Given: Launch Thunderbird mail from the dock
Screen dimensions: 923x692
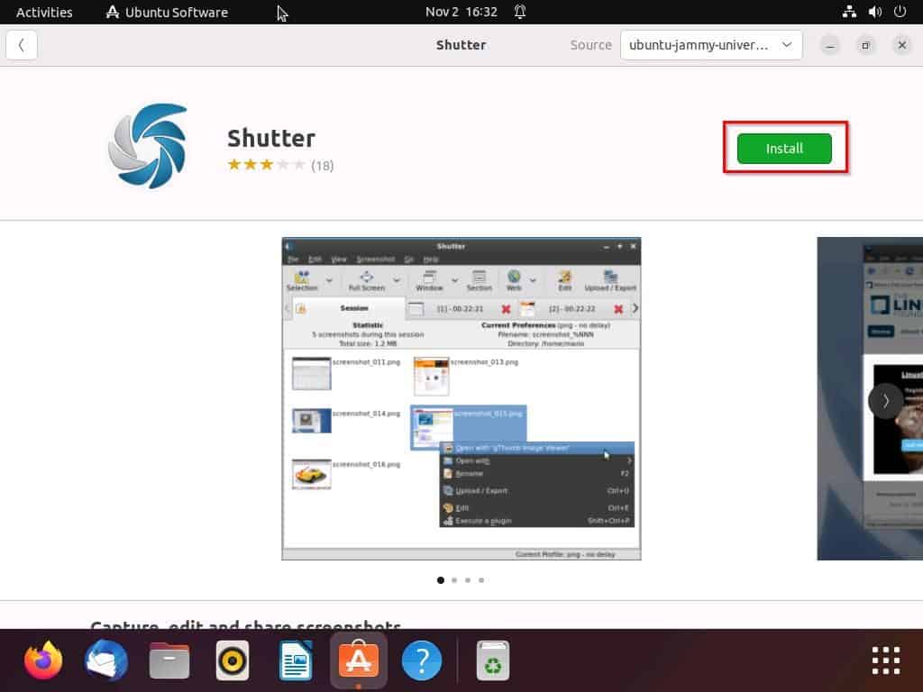Looking at the screenshot, I should coord(106,660).
